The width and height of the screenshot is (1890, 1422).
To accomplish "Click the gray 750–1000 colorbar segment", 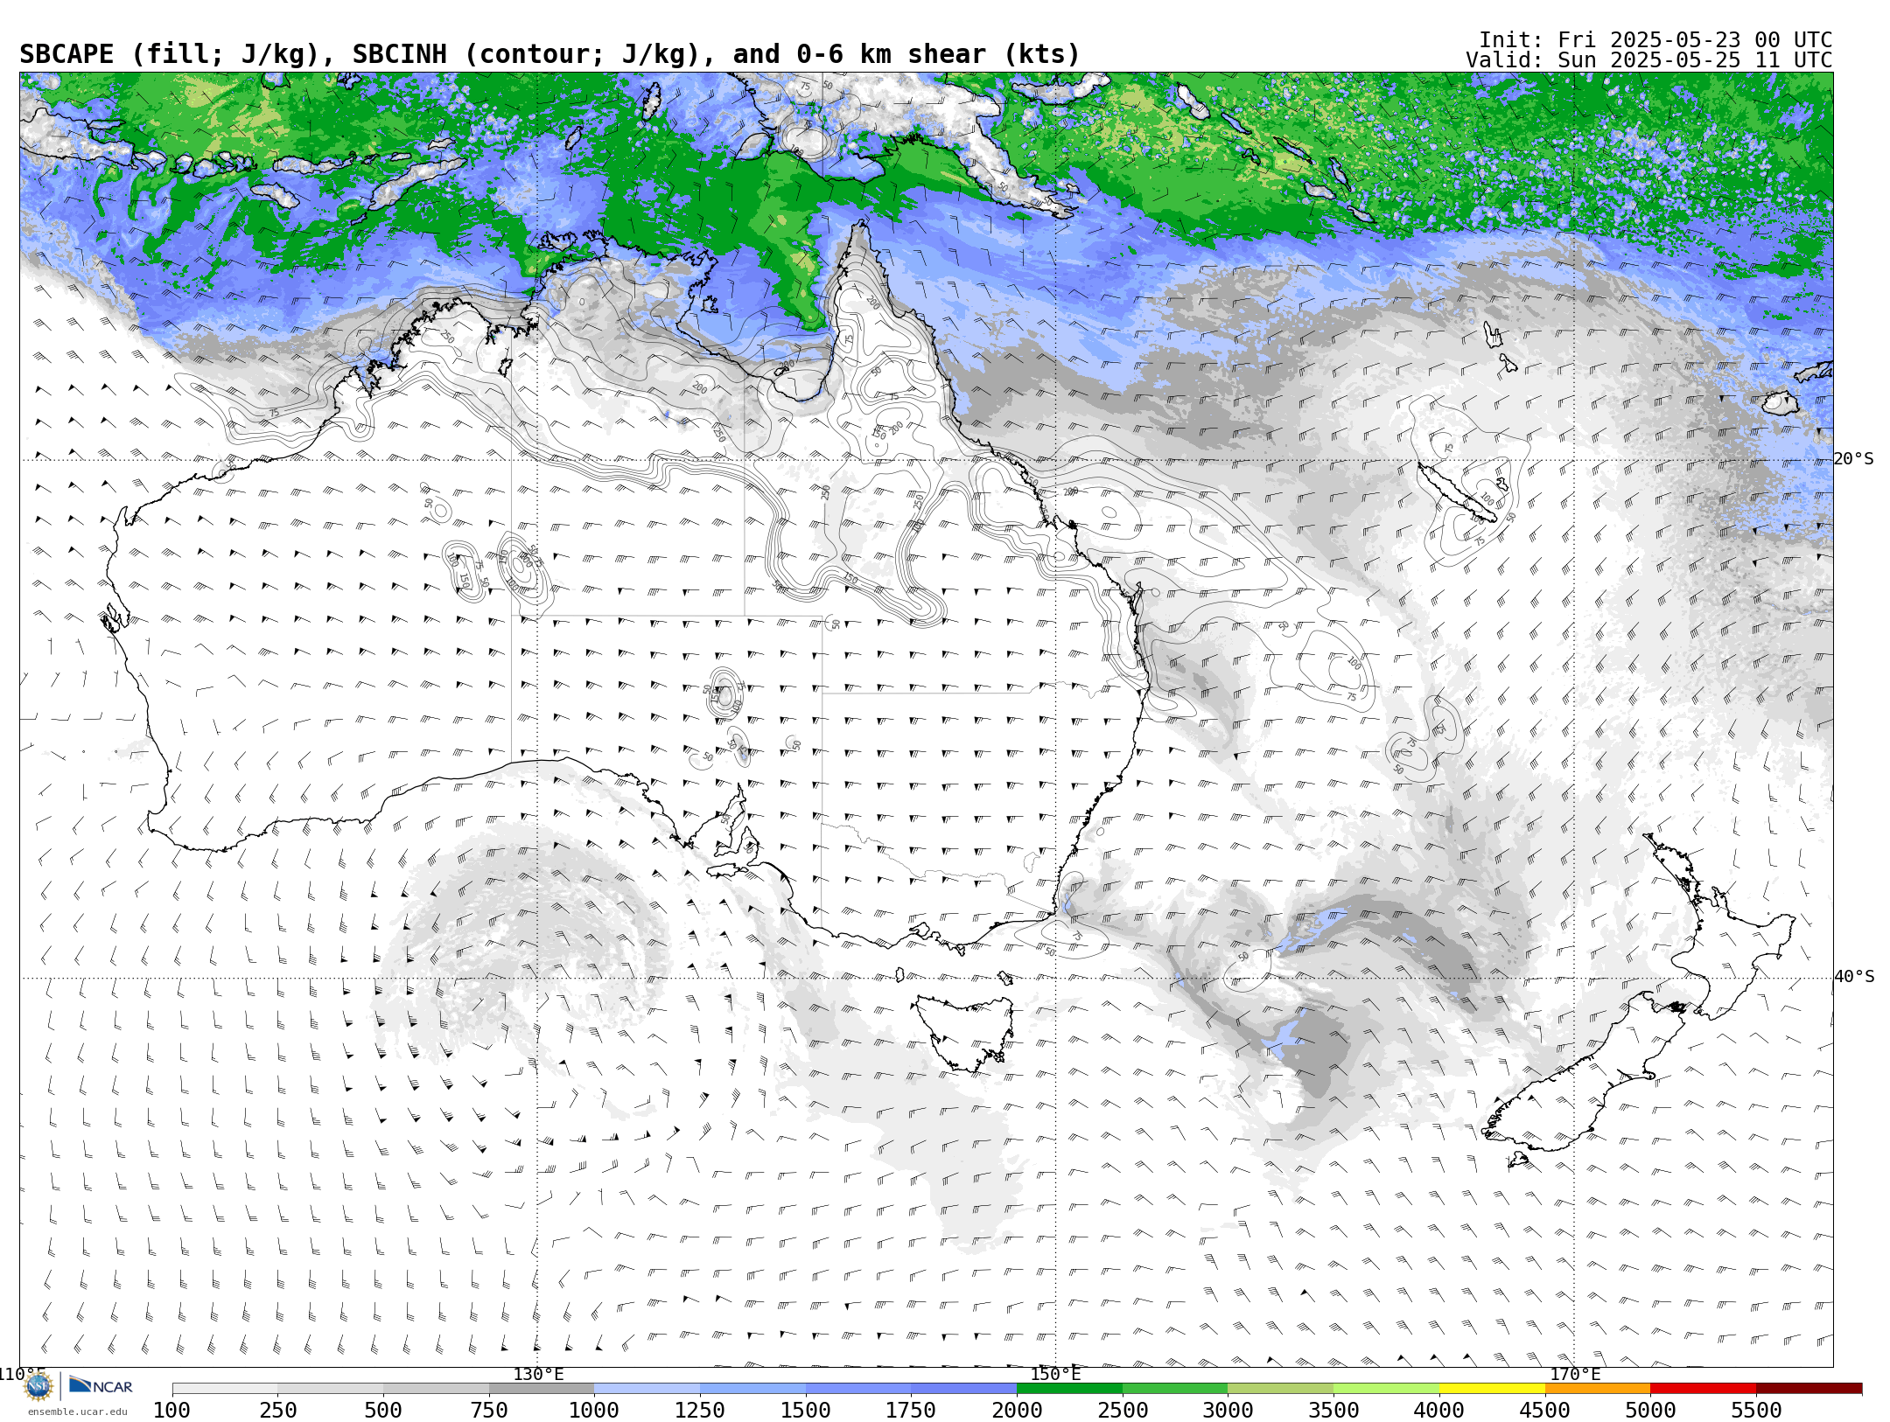I will tap(542, 1389).
